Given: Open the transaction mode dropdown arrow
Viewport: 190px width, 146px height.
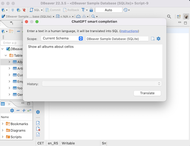Looking at the screenshot, I should 87,10.
